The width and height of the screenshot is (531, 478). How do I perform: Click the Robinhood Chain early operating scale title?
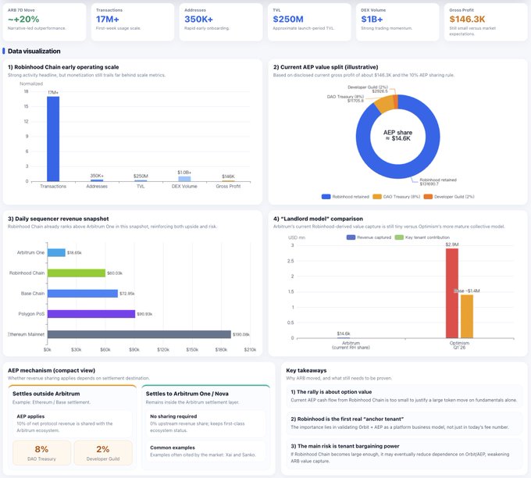pyautogui.click(x=63, y=67)
